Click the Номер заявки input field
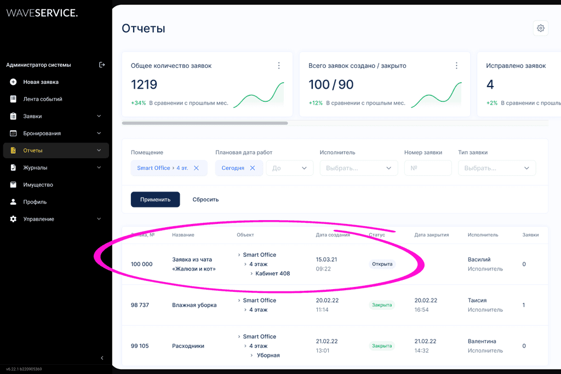561x374 pixels. point(427,168)
